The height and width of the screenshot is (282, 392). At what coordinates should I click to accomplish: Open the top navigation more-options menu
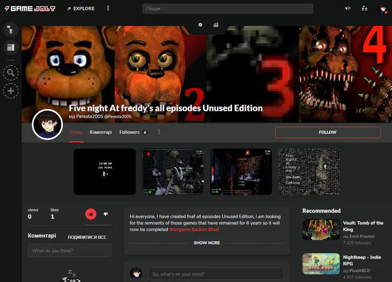coord(108,8)
